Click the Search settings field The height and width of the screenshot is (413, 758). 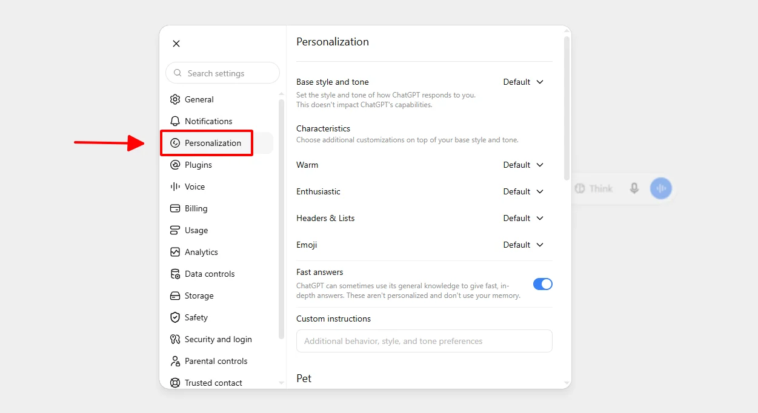pyautogui.click(x=222, y=73)
